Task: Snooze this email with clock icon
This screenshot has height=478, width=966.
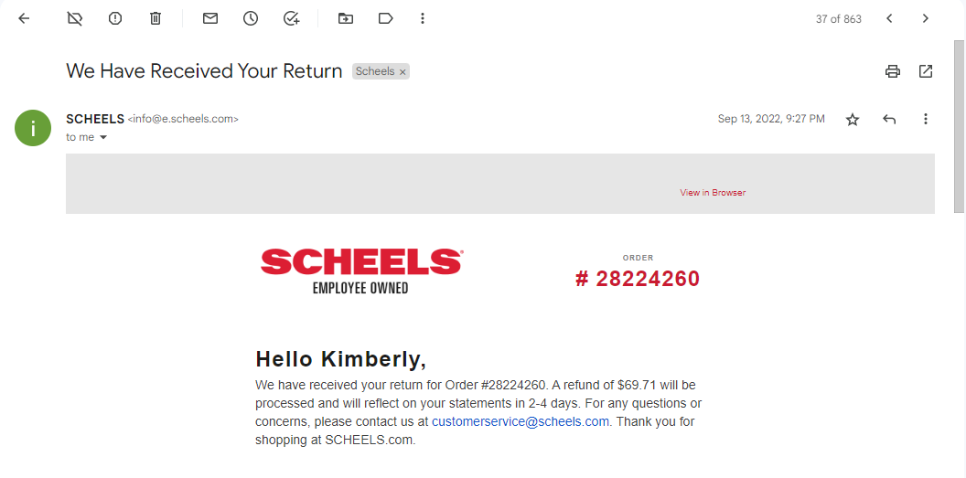Action: 250,18
